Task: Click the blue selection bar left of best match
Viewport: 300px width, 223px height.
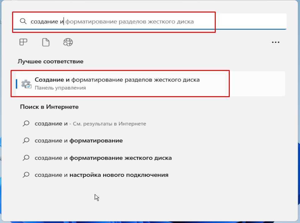Action: [17, 84]
